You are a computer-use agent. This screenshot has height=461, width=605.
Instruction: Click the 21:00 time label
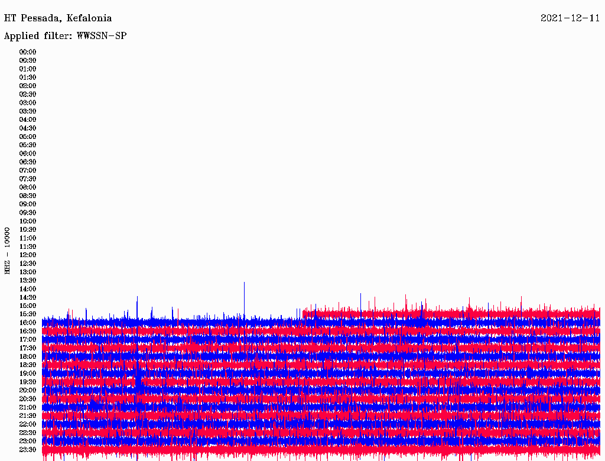(x=28, y=408)
